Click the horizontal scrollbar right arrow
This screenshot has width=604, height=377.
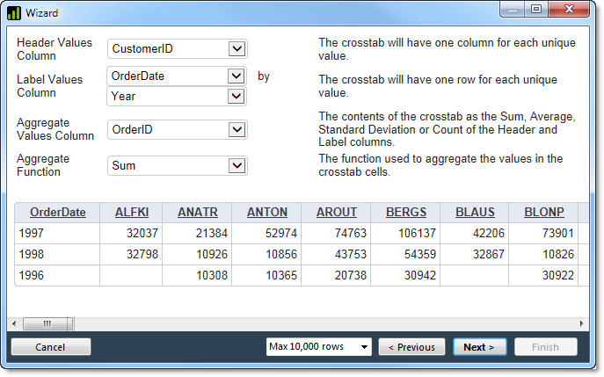point(581,324)
